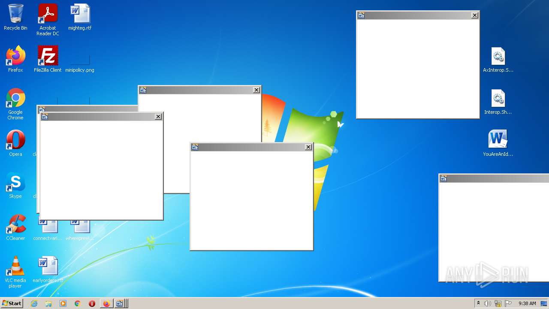549x309 pixels.
Task: Open the CCleaner desktop shortcut
Action: [15, 227]
